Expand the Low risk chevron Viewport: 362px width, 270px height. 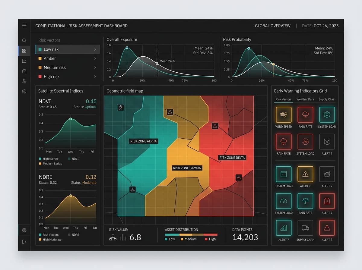(95, 49)
